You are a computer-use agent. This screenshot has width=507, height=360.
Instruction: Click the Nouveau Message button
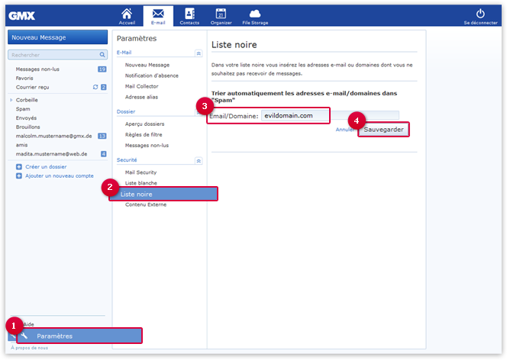click(x=57, y=37)
